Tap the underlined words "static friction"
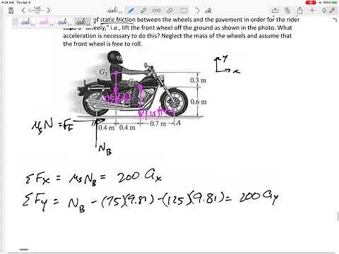 point(118,20)
